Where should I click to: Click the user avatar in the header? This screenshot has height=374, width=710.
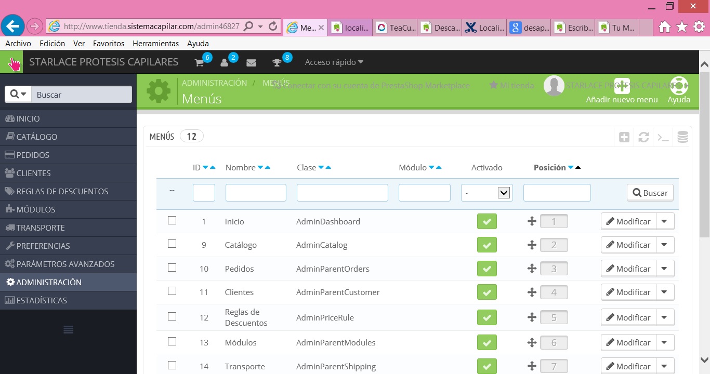point(554,86)
